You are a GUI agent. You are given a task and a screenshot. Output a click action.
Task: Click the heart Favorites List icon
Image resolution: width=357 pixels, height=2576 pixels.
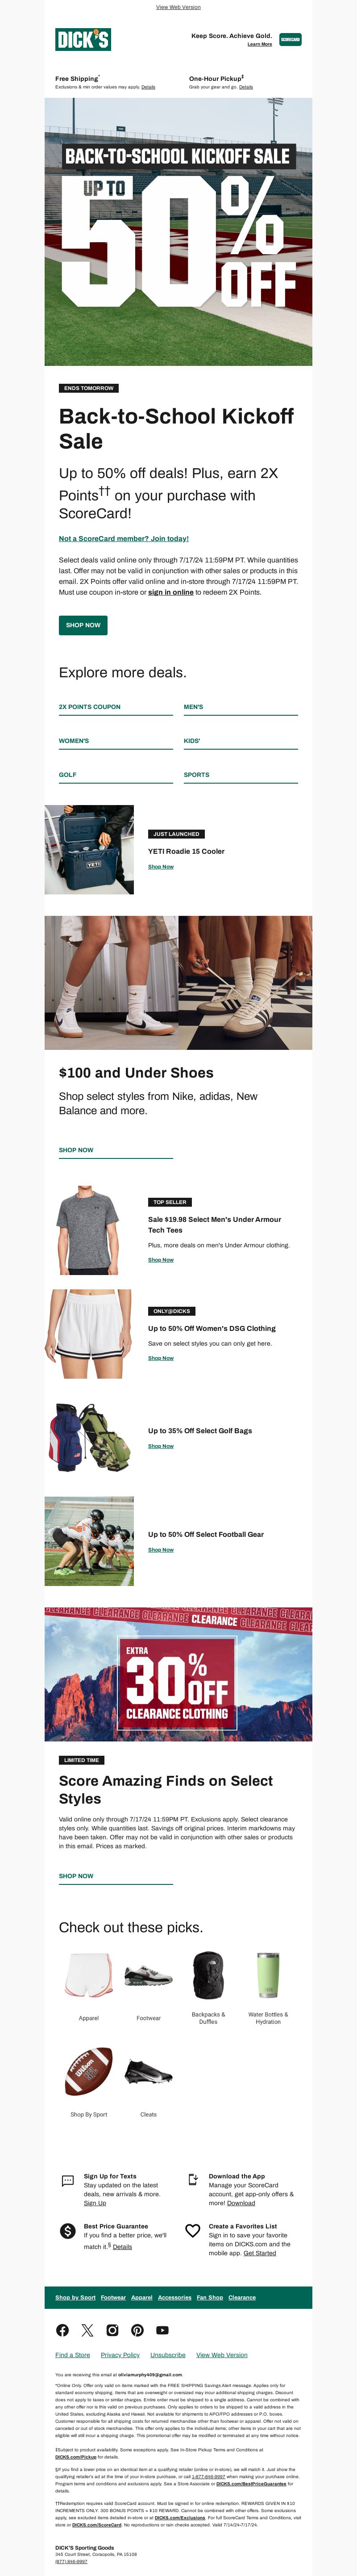tap(192, 2230)
